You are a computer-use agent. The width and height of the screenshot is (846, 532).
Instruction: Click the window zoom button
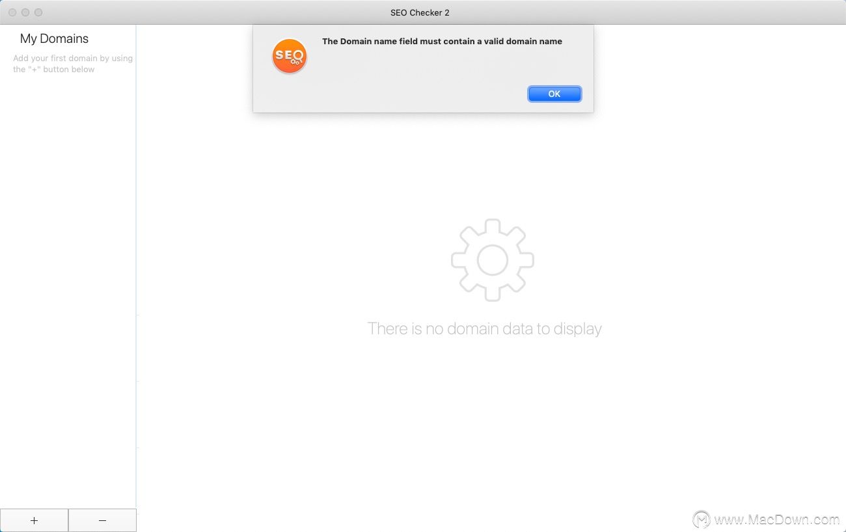(38, 12)
